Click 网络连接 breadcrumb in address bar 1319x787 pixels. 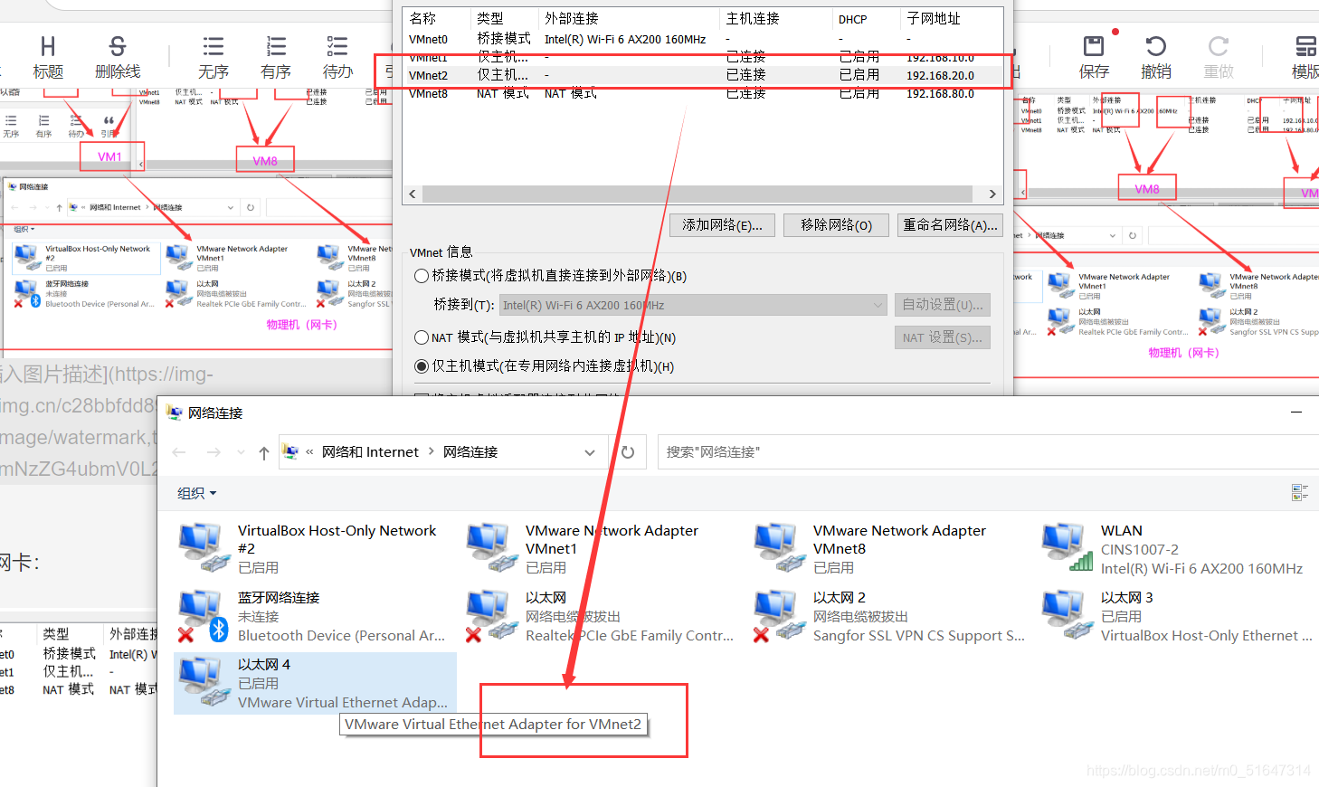(470, 452)
